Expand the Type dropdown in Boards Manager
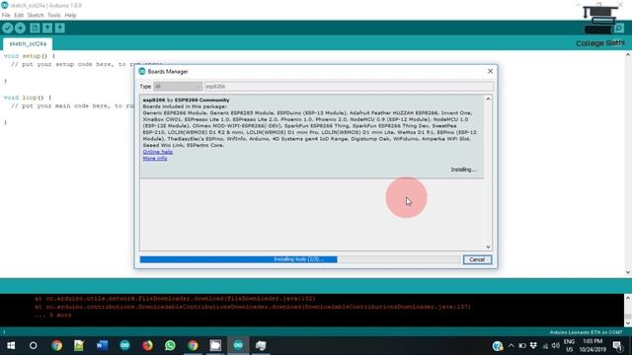The width and height of the screenshot is (632, 355). (178, 86)
